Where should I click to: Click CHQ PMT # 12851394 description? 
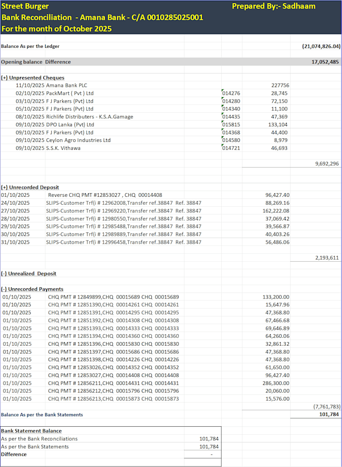(113, 336)
